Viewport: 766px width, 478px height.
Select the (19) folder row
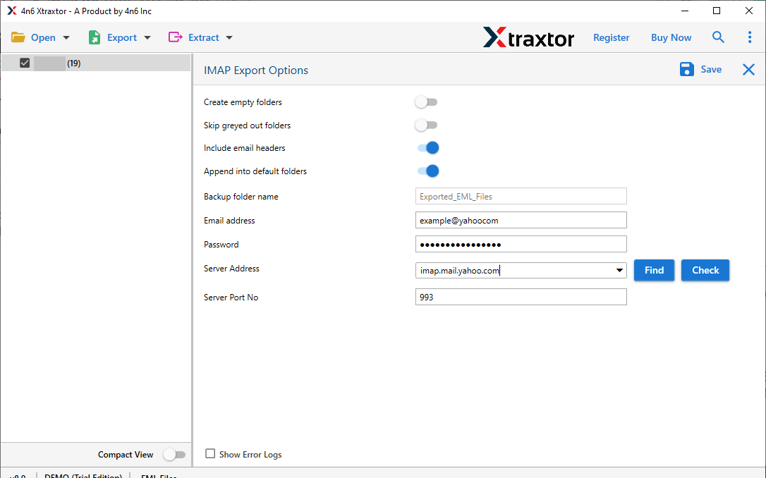(x=96, y=63)
